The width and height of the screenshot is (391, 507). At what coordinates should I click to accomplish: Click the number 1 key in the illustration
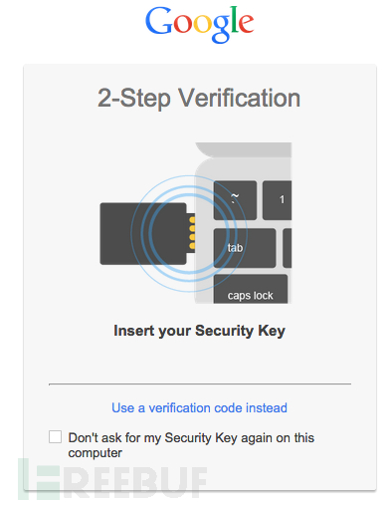(277, 200)
